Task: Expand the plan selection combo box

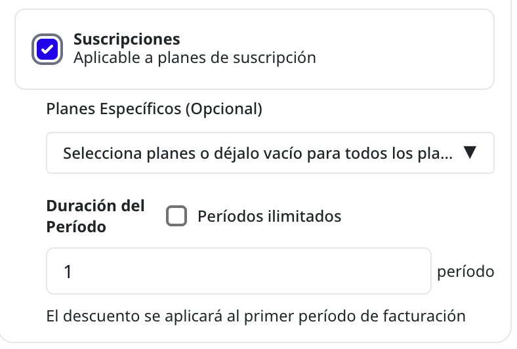Action: click(x=270, y=153)
